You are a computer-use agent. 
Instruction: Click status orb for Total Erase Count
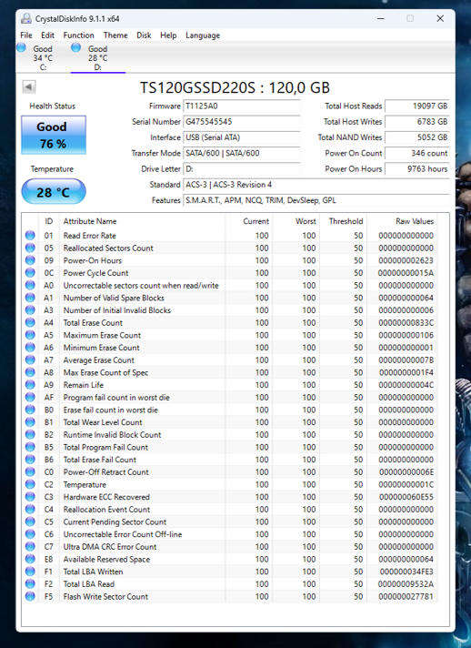[30, 322]
